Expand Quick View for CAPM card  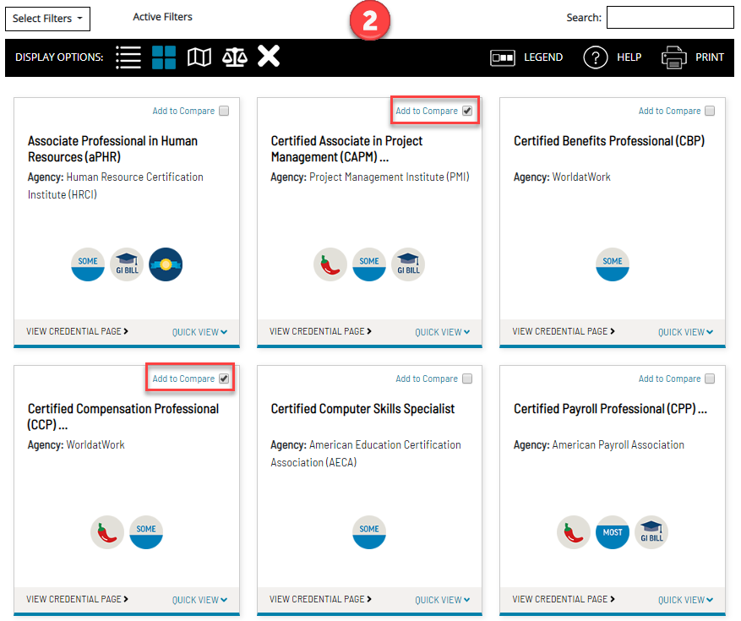click(x=443, y=332)
